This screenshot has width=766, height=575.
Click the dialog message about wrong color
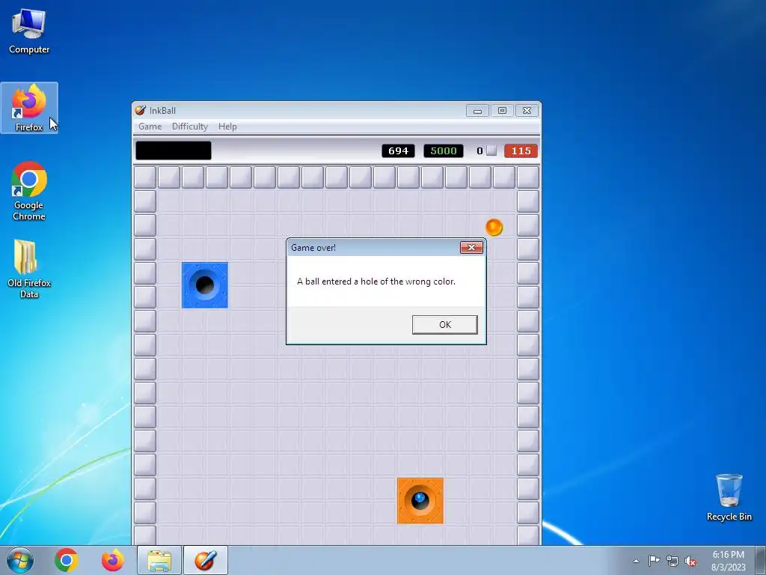[x=376, y=282]
